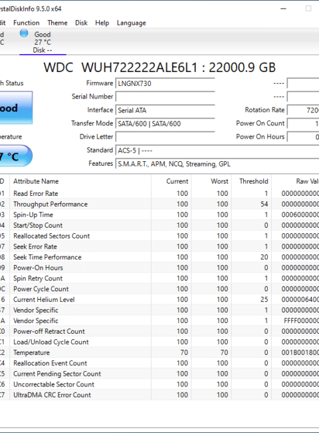Open the Language menu
Viewport: 319px width, 433px height.
[x=132, y=23]
